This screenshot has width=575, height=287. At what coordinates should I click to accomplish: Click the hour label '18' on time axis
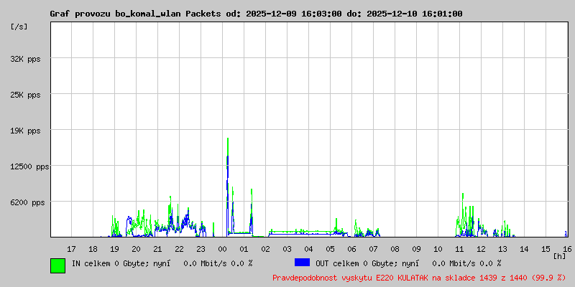point(93,249)
